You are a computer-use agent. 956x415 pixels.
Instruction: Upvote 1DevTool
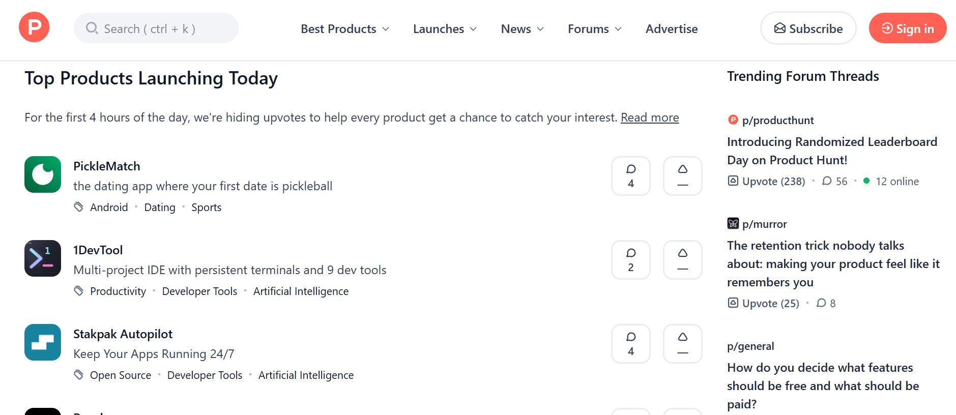point(682,260)
